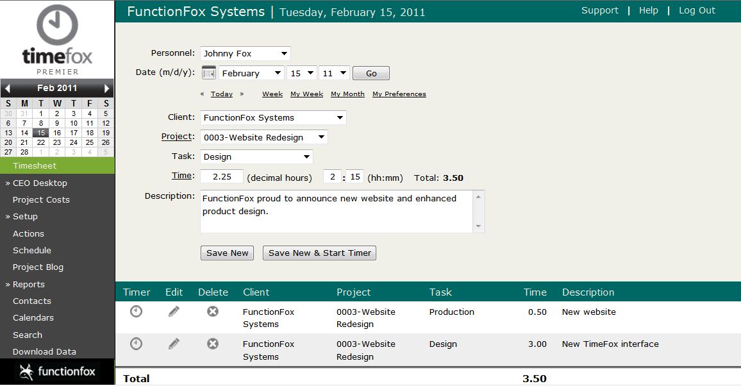Open the Project dropdown 0003-Website Redesign
This screenshot has height=386, width=741.
click(x=263, y=137)
